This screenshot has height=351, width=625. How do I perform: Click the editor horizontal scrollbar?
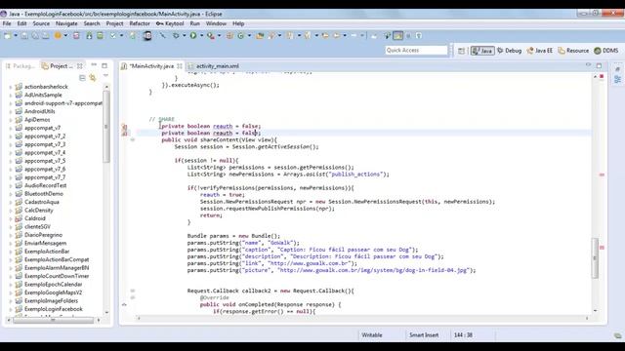tap(362, 318)
